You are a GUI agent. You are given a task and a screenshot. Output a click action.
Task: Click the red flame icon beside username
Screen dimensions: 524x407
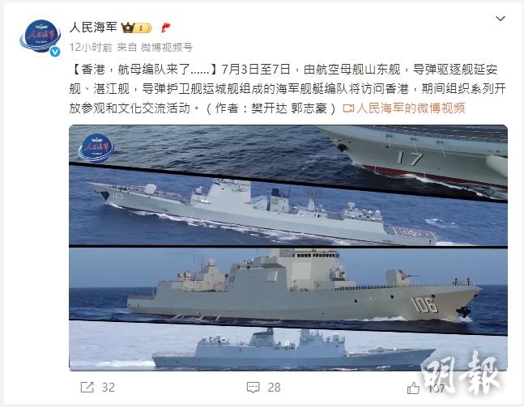[165, 28]
